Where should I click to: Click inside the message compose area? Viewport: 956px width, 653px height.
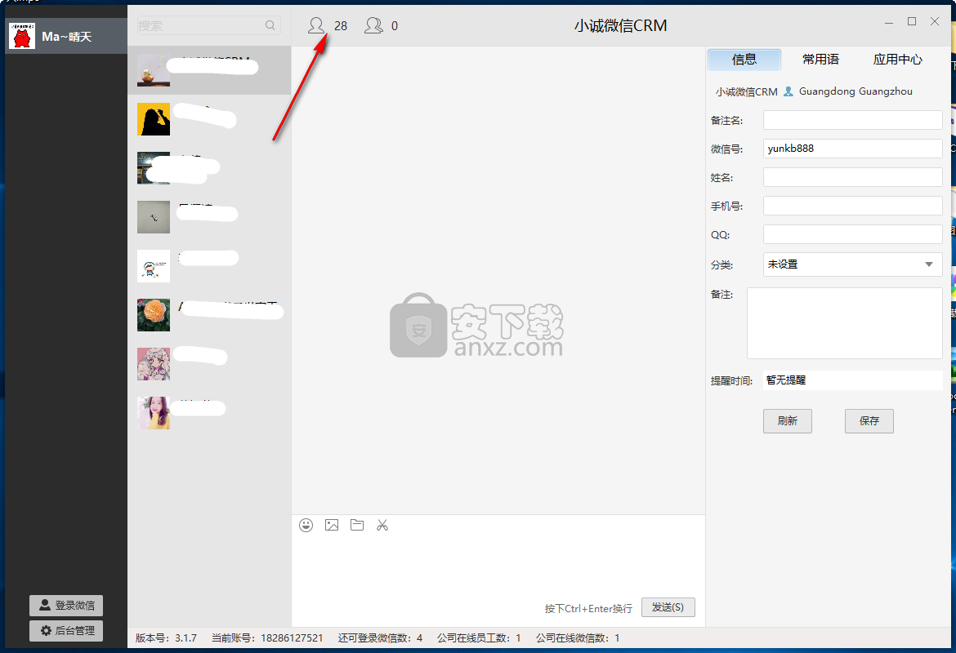coord(498,566)
